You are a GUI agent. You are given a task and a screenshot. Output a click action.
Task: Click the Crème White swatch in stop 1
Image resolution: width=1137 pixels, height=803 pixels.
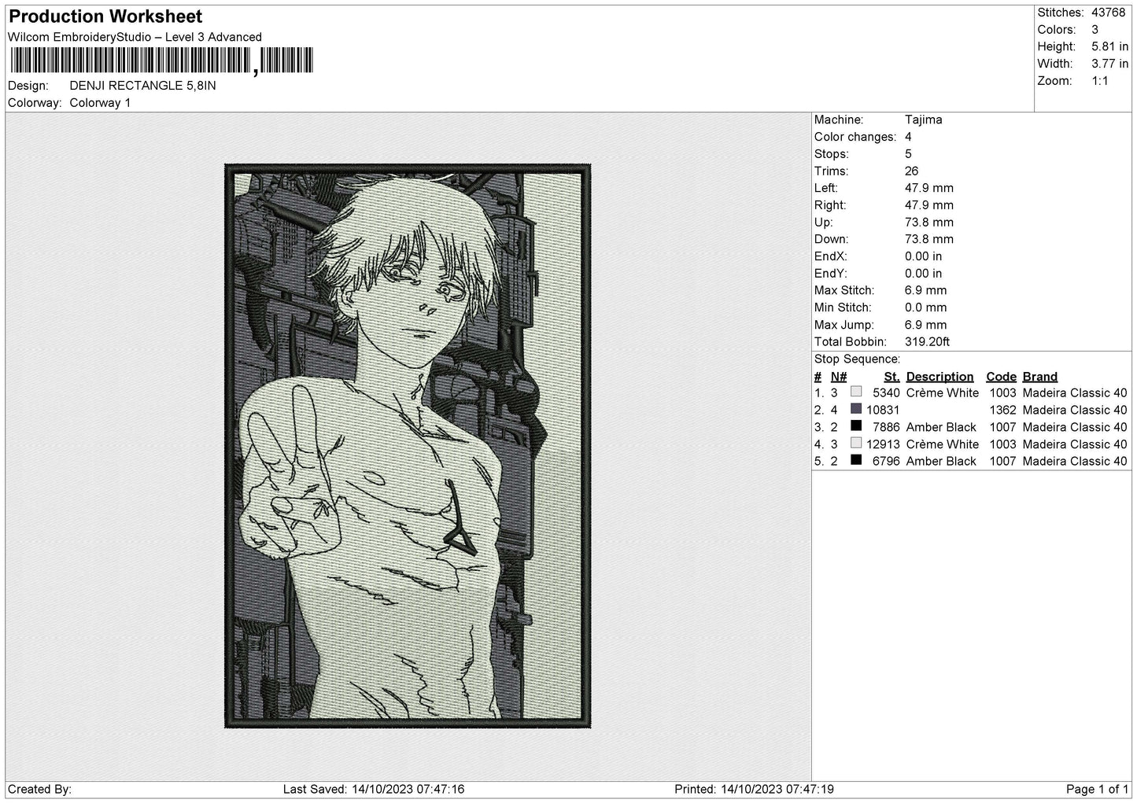click(x=856, y=392)
